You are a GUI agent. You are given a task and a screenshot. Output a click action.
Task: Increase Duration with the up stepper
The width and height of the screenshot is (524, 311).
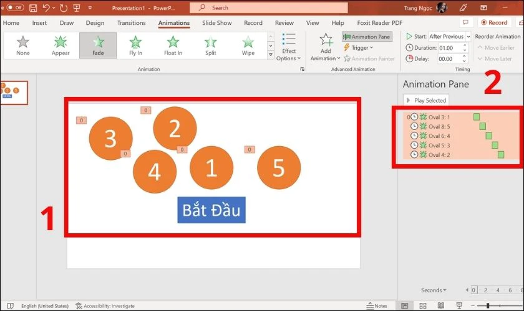tap(465, 45)
